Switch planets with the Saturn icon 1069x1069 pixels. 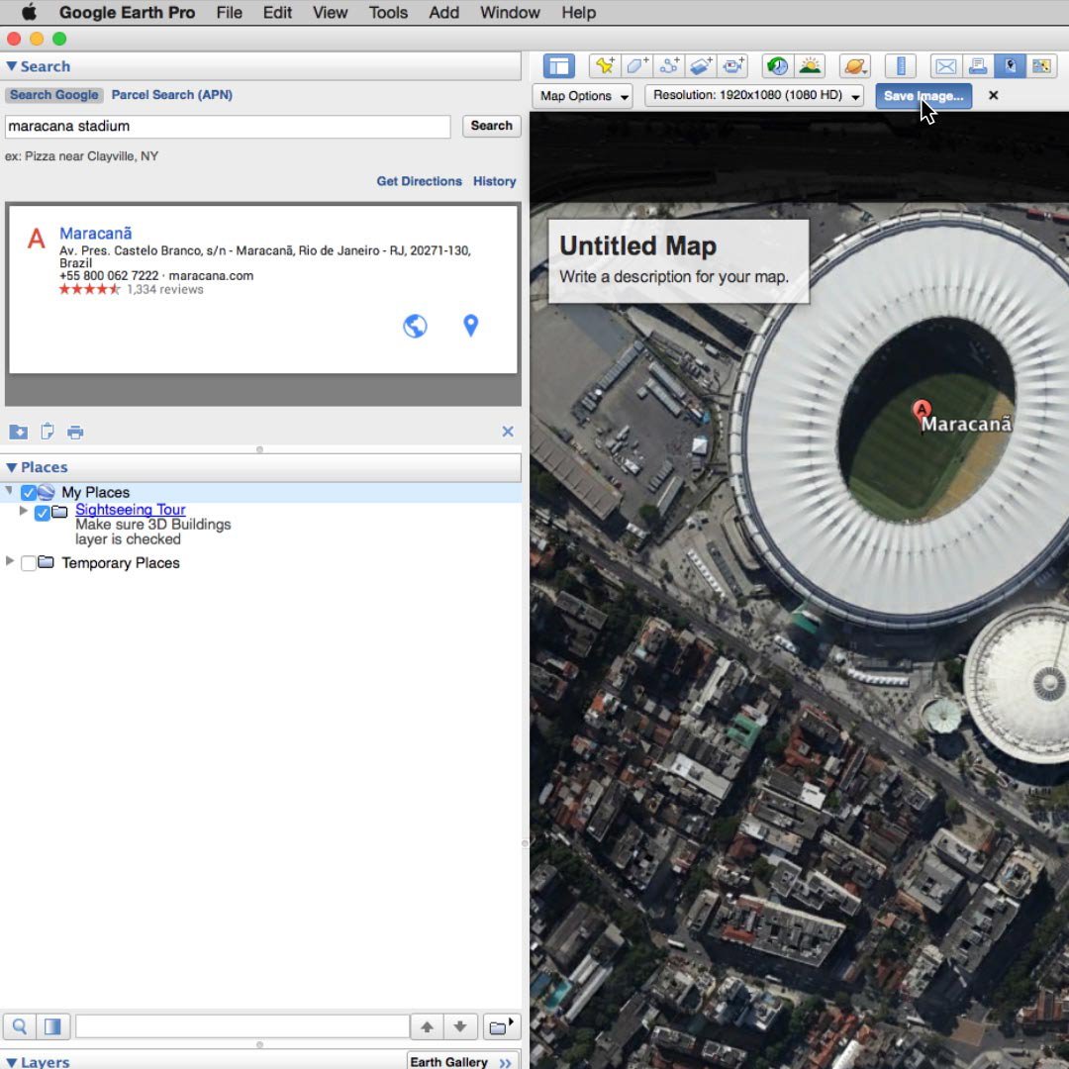[855, 66]
